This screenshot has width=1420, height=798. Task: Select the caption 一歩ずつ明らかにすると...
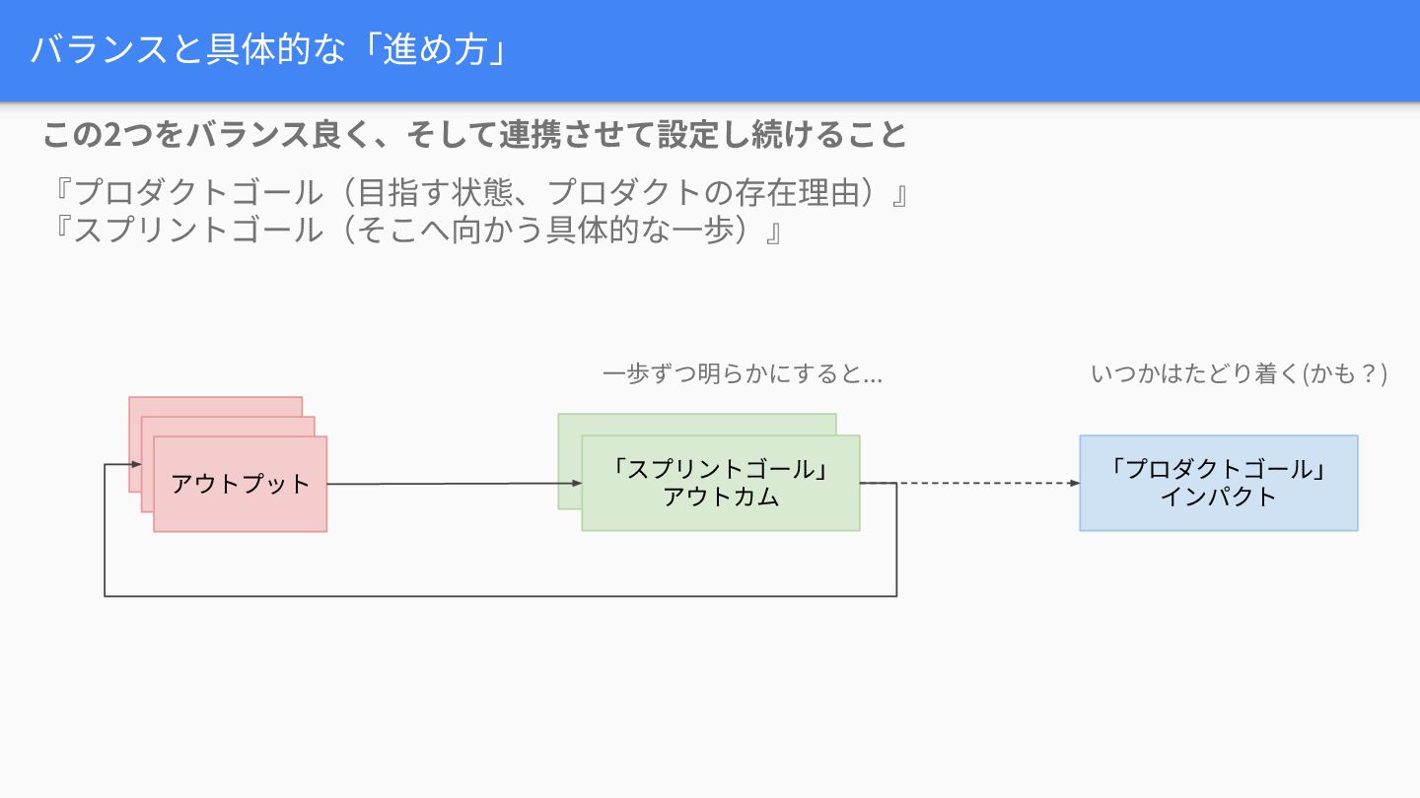click(742, 374)
